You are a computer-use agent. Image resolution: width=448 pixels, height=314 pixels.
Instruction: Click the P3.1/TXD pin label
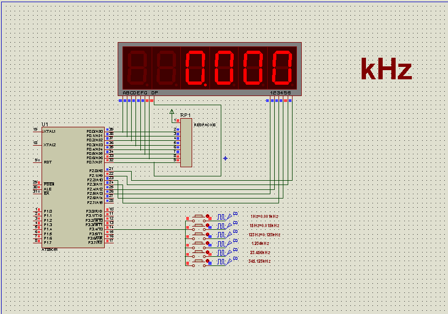click(x=94, y=216)
